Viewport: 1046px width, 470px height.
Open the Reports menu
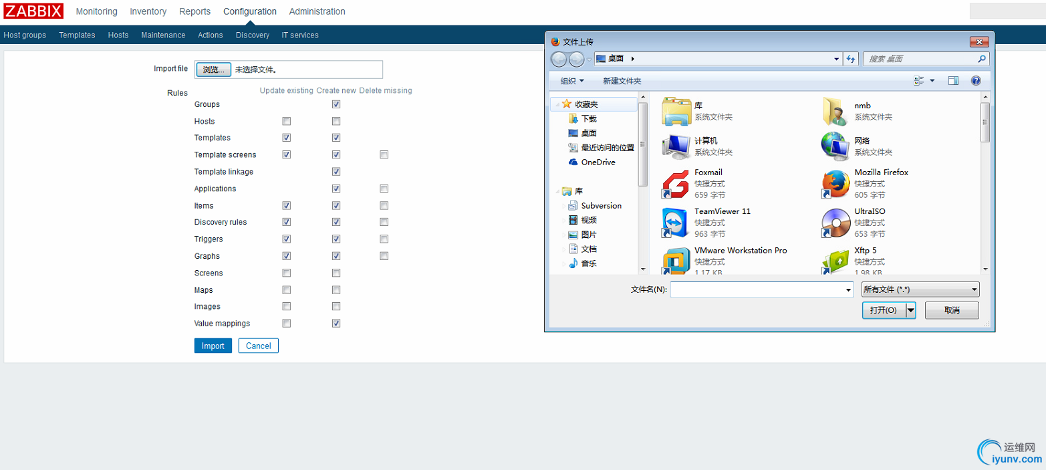(194, 11)
